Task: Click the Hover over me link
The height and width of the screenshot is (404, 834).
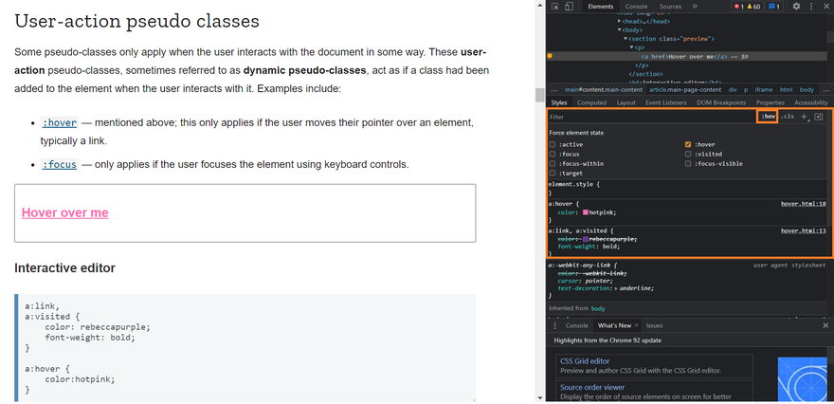Action: pyautogui.click(x=65, y=213)
